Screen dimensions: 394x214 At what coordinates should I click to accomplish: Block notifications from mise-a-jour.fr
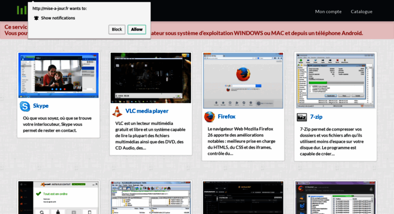click(x=117, y=29)
